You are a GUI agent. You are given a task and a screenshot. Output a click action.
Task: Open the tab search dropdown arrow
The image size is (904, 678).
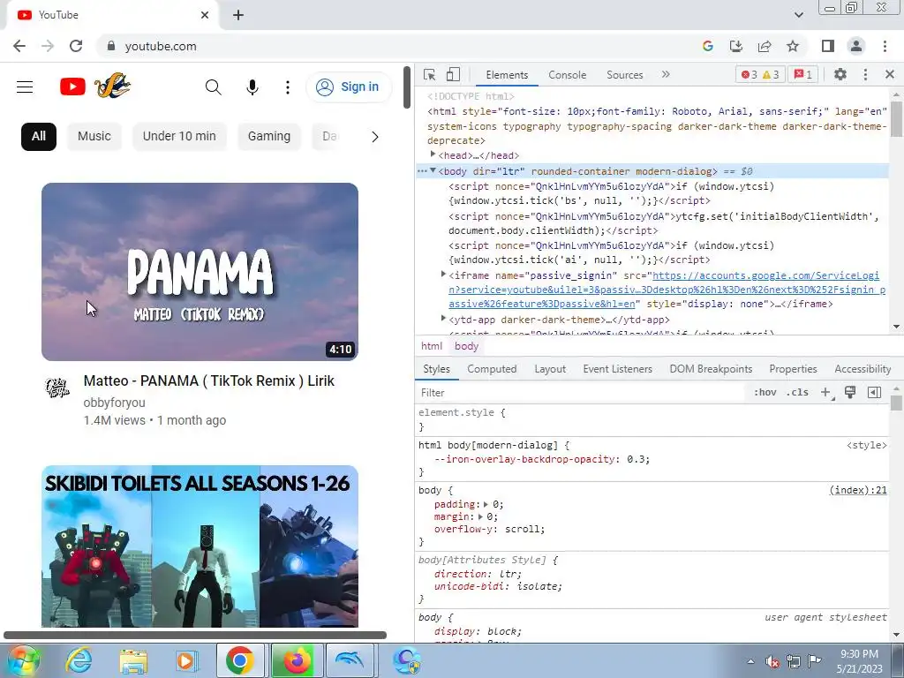pos(798,15)
